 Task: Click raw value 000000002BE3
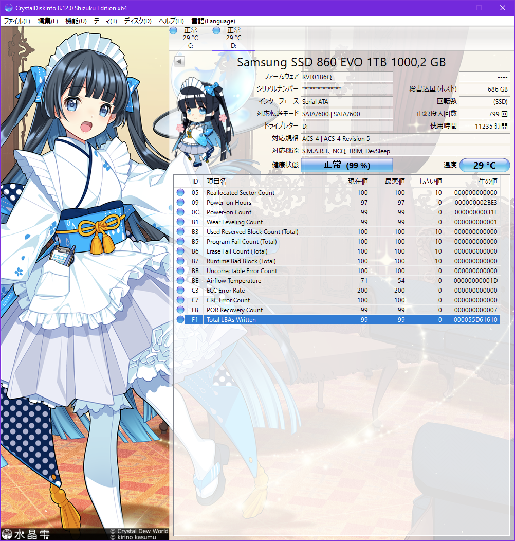pos(475,203)
